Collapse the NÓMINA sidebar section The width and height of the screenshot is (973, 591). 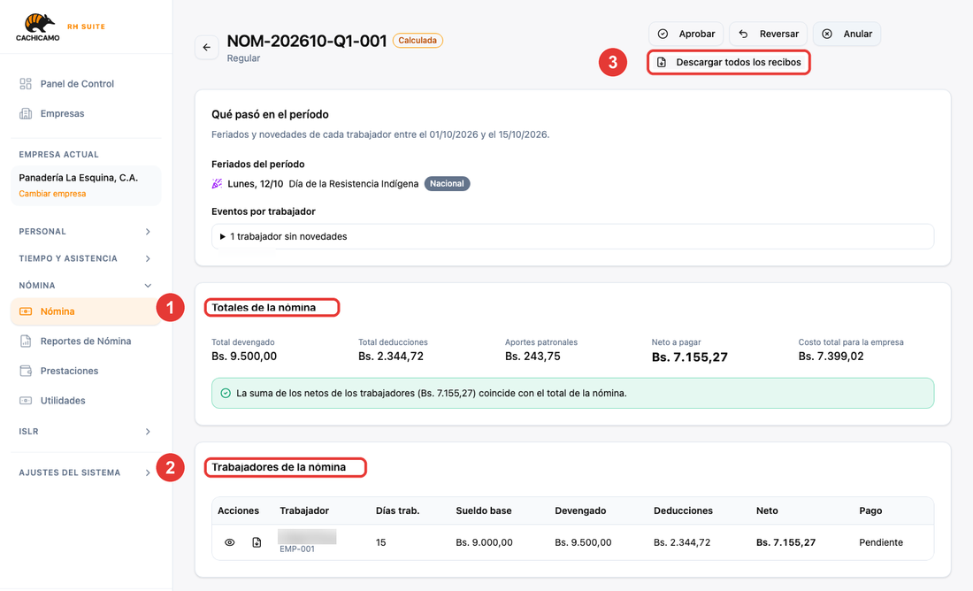[85, 286]
